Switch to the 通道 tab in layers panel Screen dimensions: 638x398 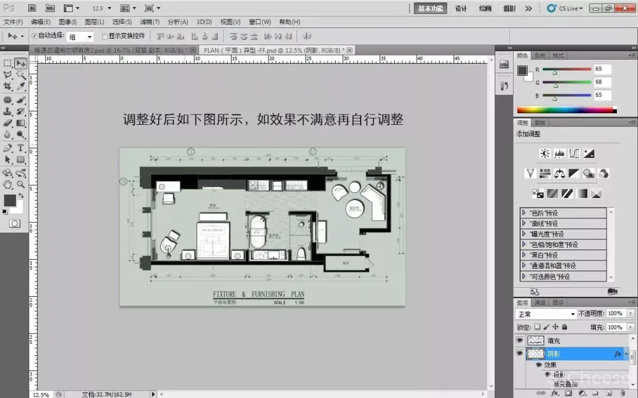coord(540,302)
